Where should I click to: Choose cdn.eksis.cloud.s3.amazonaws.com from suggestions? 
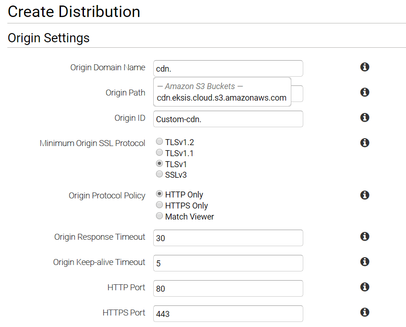222,98
